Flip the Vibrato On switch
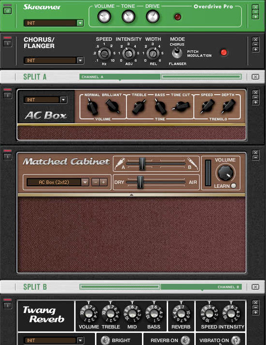The width and height of the screenshot is (266, 345). coord(235,340)
